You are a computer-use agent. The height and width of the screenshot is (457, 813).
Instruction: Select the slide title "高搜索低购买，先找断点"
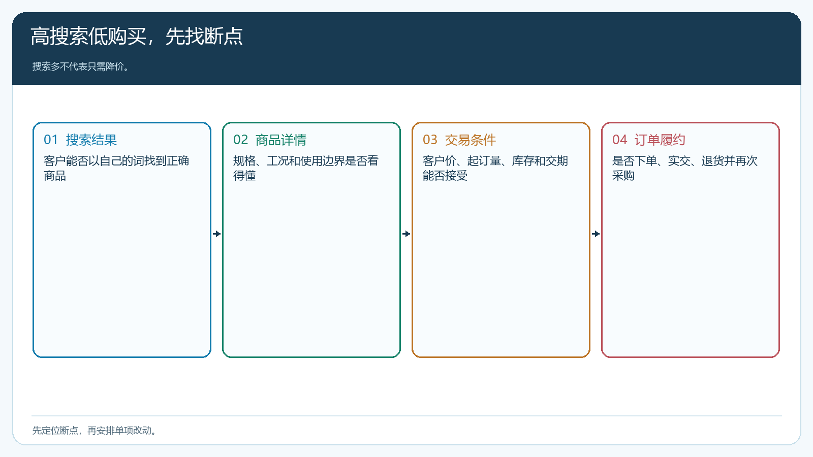click(x=137, y=37)
